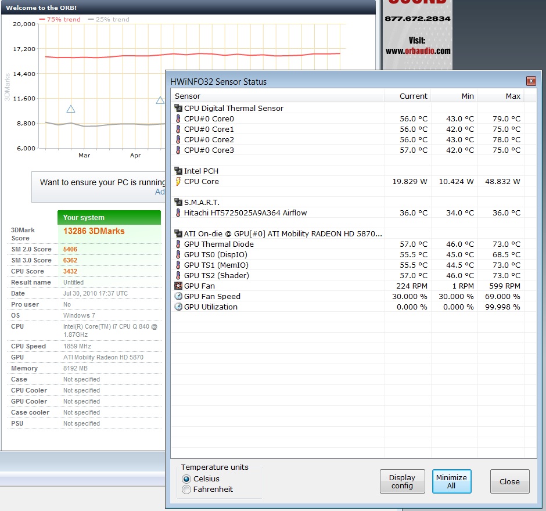This screenshot has width=546, height=511.
Task: Click the fan icon beside GPU Fan
Action: (x=178, y=286)
